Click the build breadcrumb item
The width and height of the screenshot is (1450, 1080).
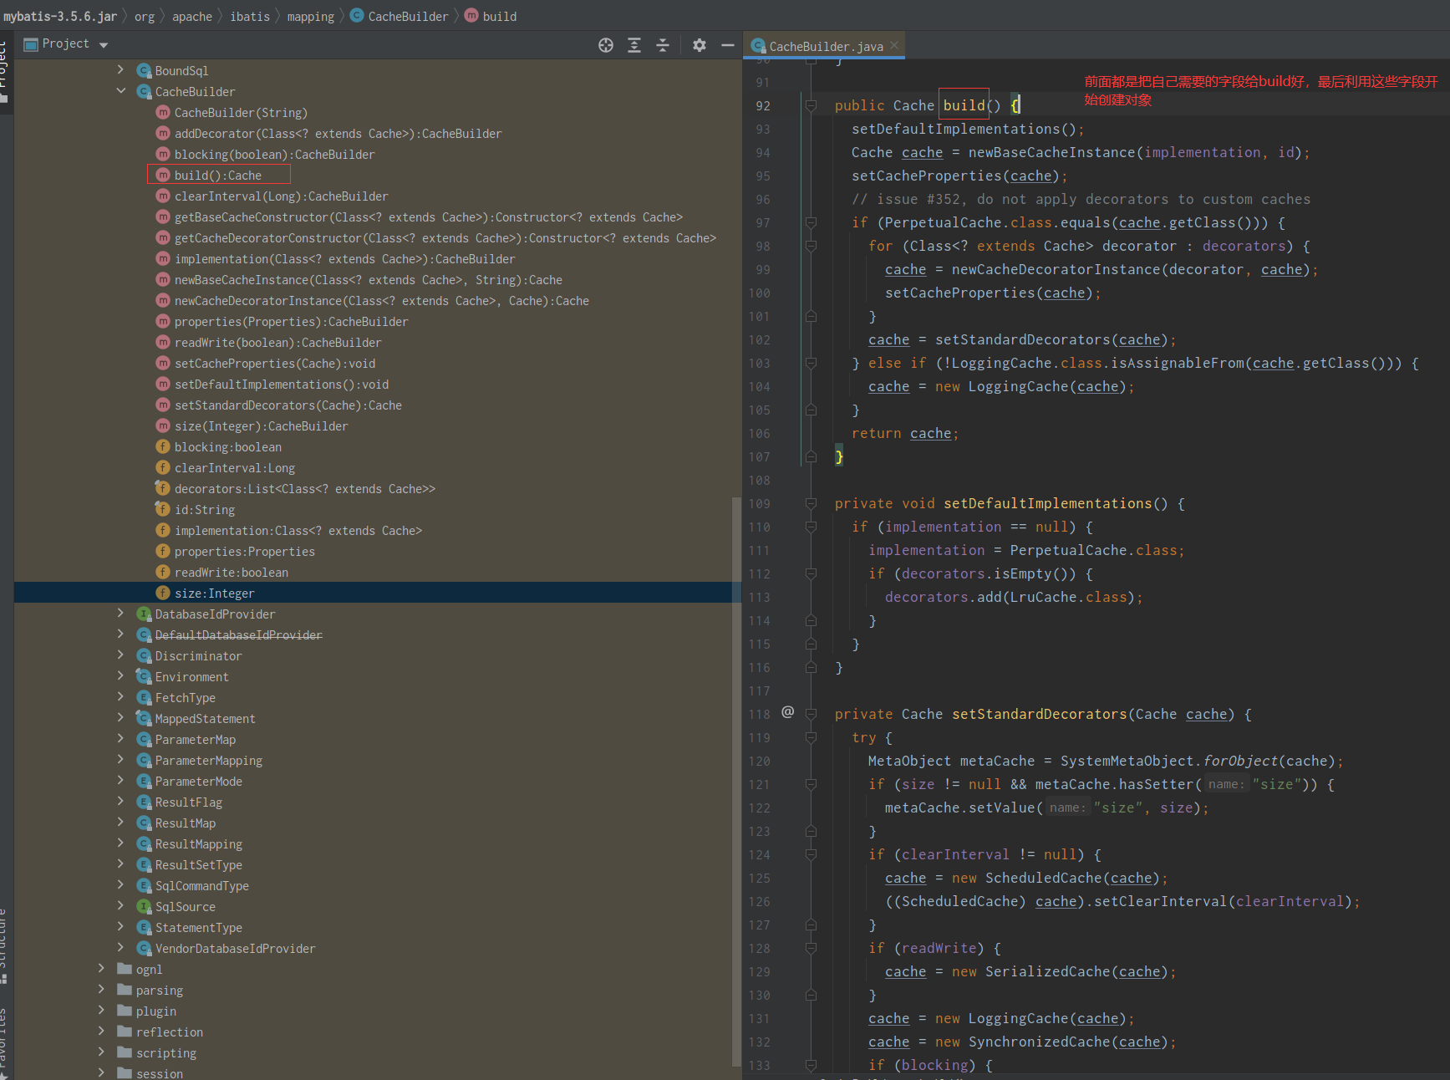(499, 16)
